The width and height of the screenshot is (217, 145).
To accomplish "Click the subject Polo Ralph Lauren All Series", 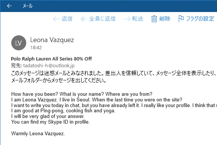I will click(x=42, y=59).
